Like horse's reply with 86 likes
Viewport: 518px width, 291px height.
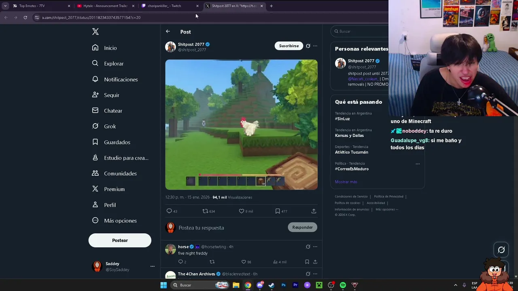coord(243,261)
